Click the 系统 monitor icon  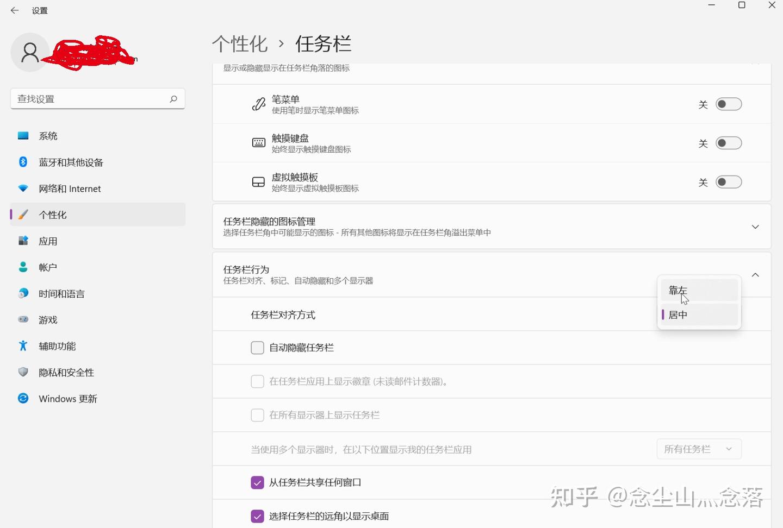click(23, 136)
